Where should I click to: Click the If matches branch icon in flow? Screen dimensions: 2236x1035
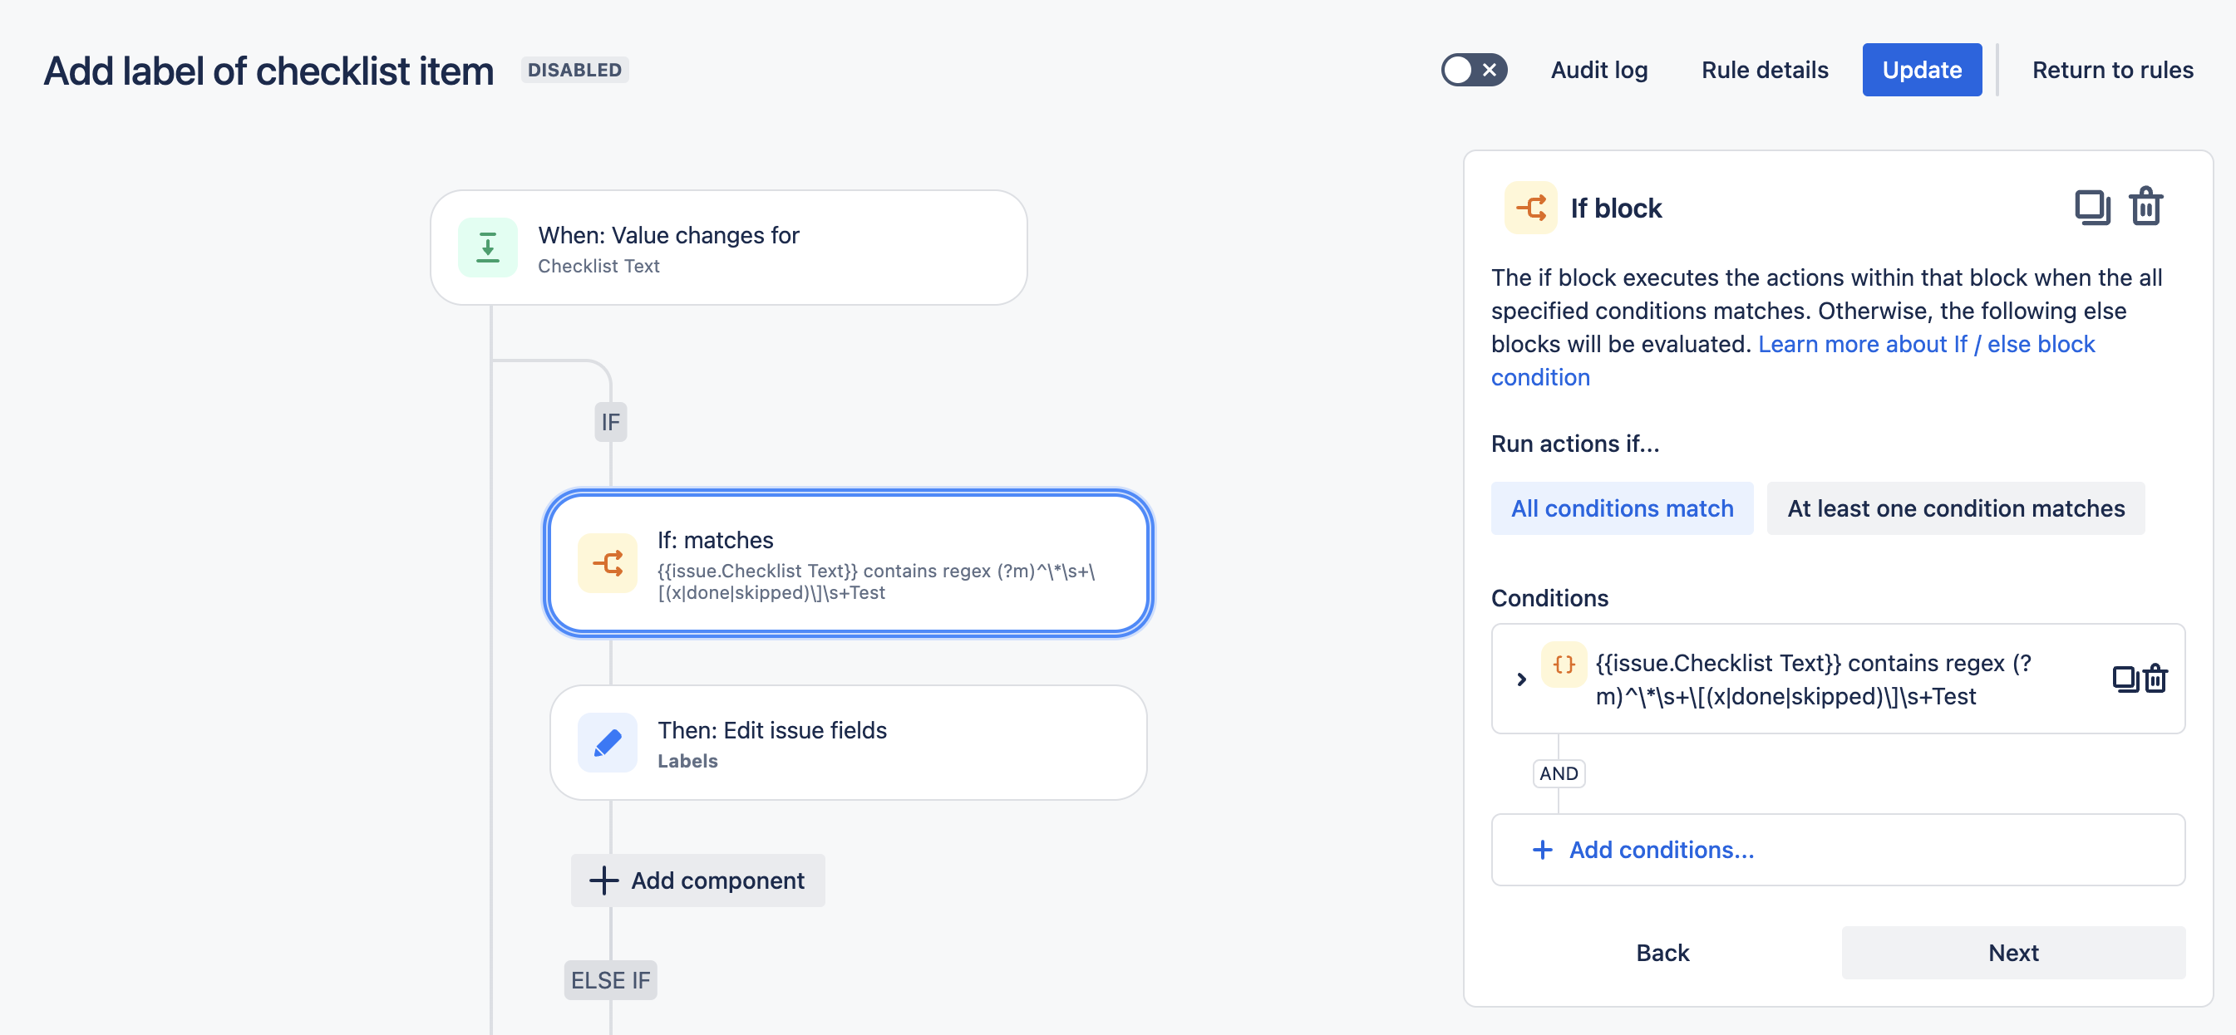(x=608, y=564)
